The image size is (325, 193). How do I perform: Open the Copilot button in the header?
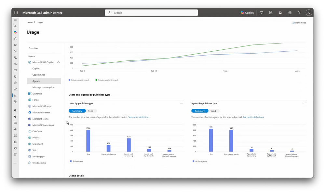pyautogui.click(x=247, y=13)
